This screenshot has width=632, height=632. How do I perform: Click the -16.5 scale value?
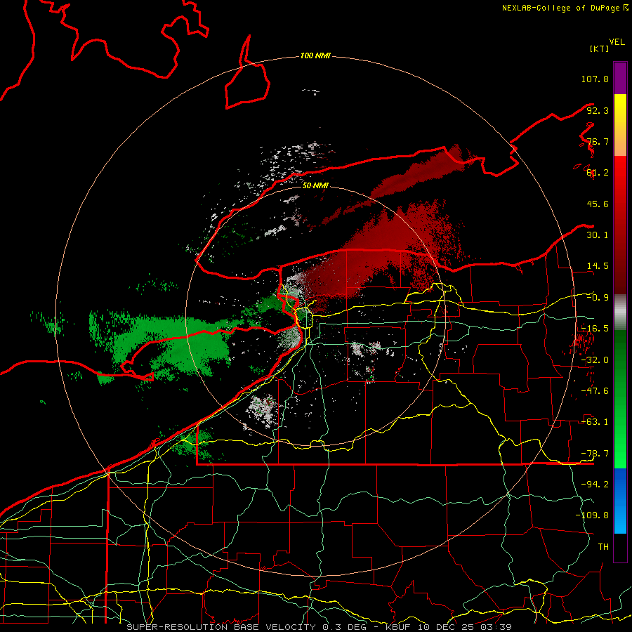click(595, 329)
